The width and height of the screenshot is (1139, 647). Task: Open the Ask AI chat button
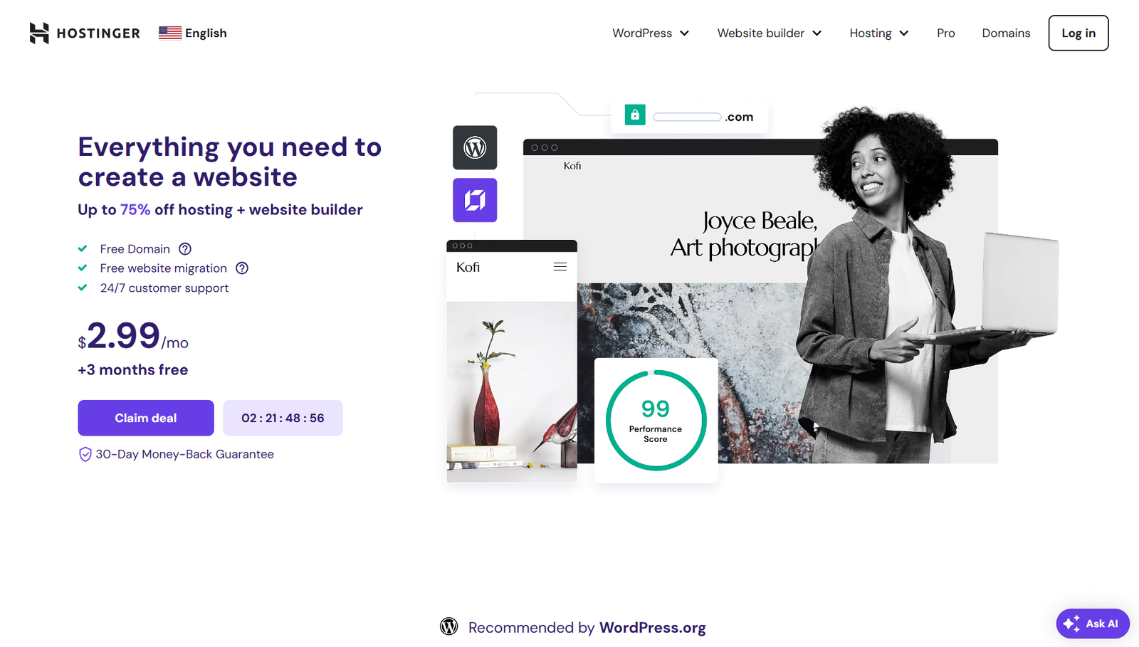1093,624
